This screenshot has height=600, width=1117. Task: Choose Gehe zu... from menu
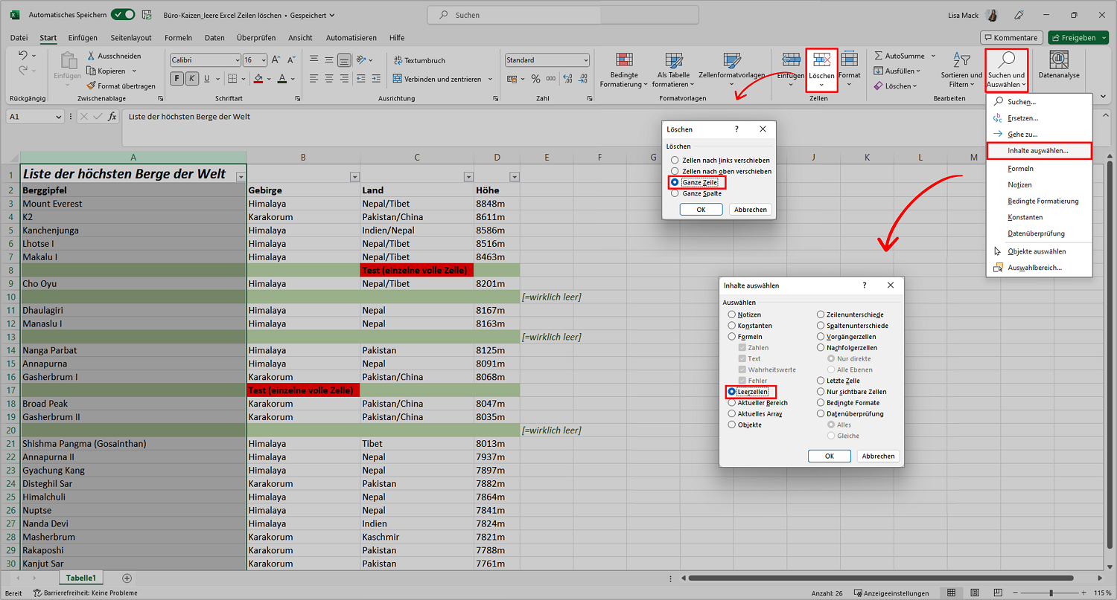click(1022, 134)
